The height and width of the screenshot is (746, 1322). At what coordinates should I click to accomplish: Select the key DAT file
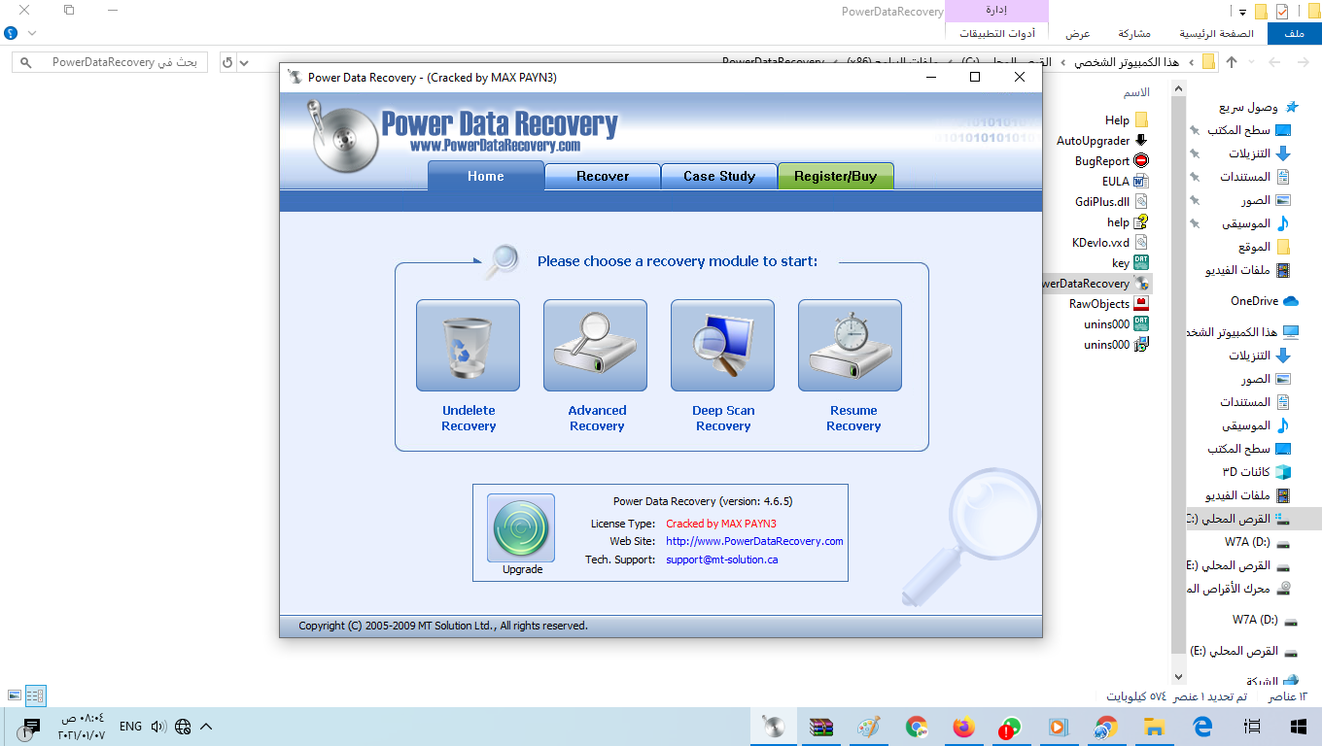point(1131,263)
